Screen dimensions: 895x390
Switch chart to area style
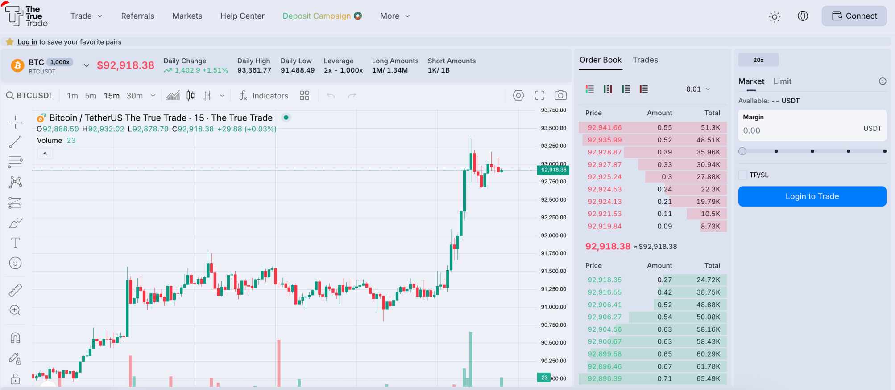[x=173, y=95]
